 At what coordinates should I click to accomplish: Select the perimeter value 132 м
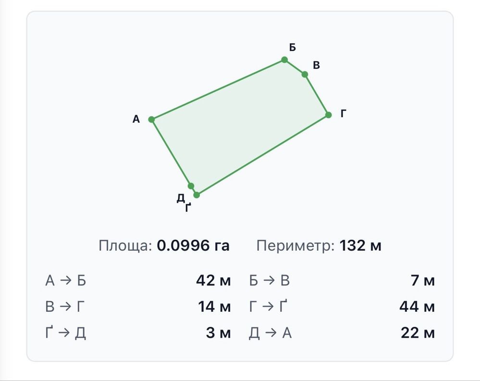point(360,246)
